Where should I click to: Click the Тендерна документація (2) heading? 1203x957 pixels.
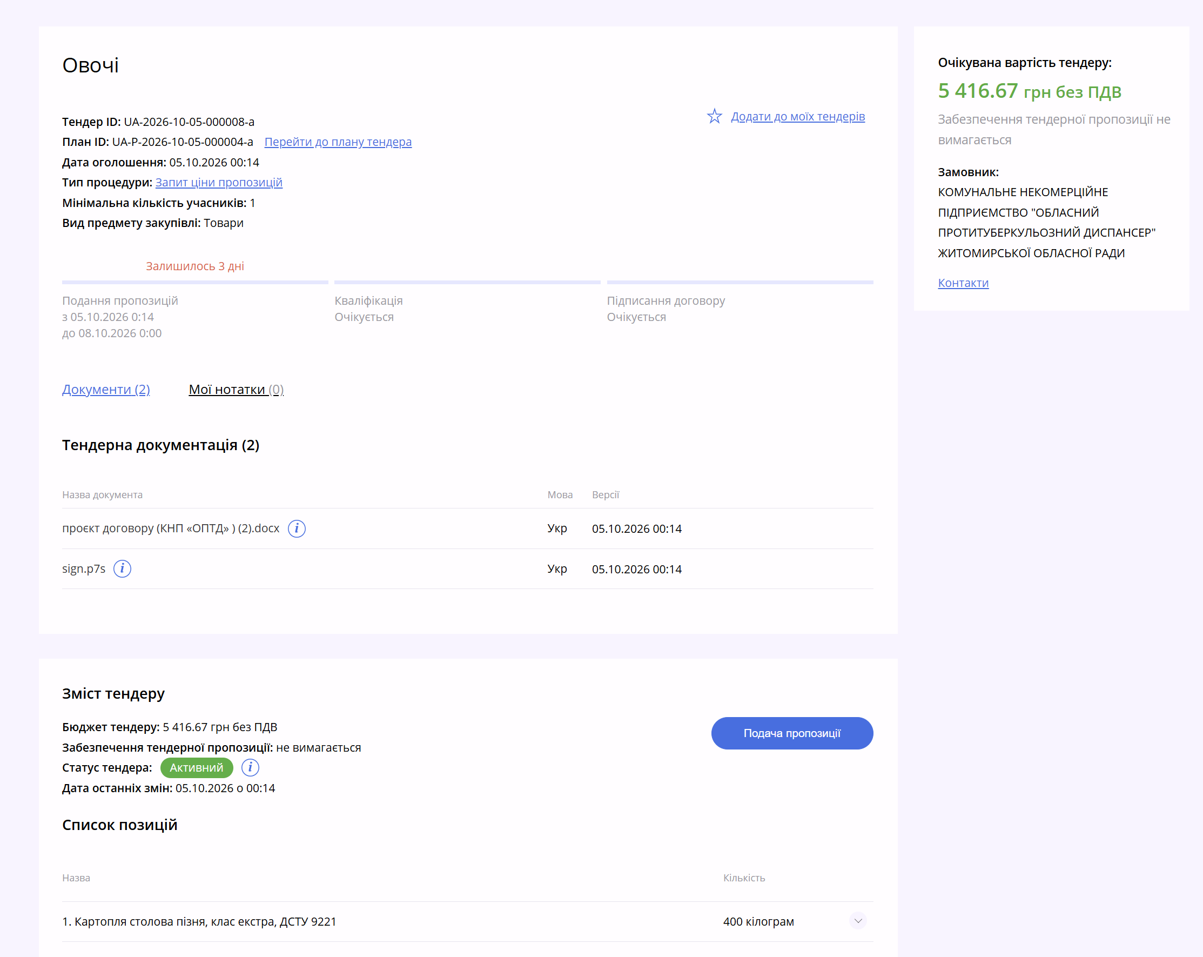tap(160, 445)
